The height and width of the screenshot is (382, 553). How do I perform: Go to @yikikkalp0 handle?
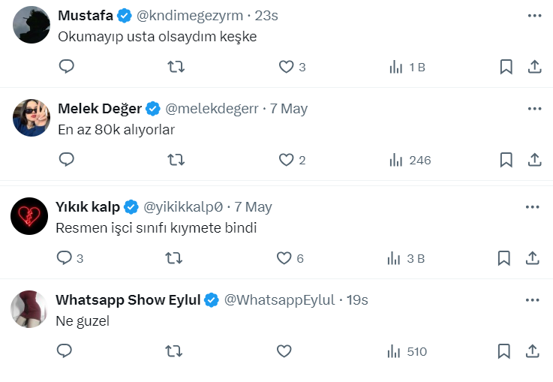[185, 207]
